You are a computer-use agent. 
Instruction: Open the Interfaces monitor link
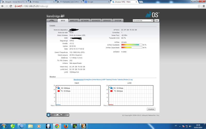click(x=97, y=80)
